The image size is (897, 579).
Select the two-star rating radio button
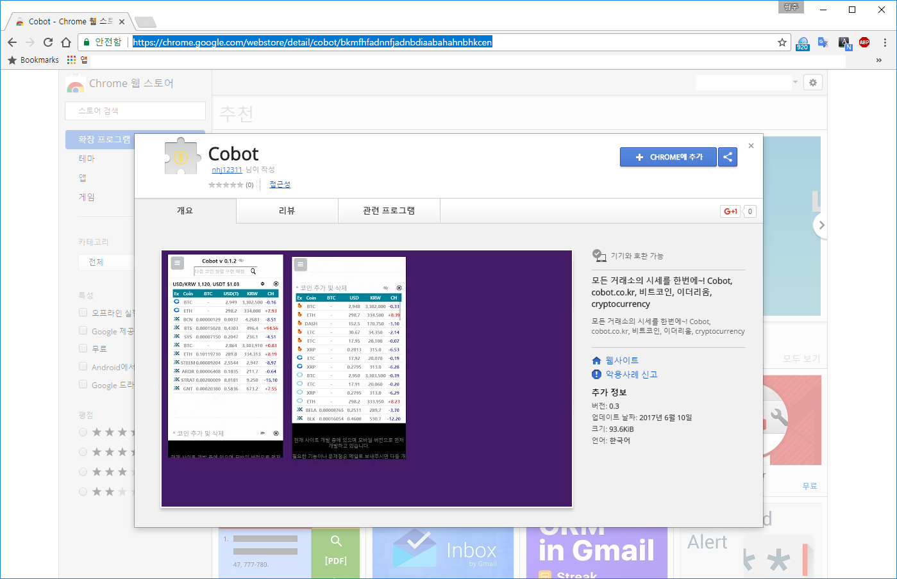click(x=83, y=492)
